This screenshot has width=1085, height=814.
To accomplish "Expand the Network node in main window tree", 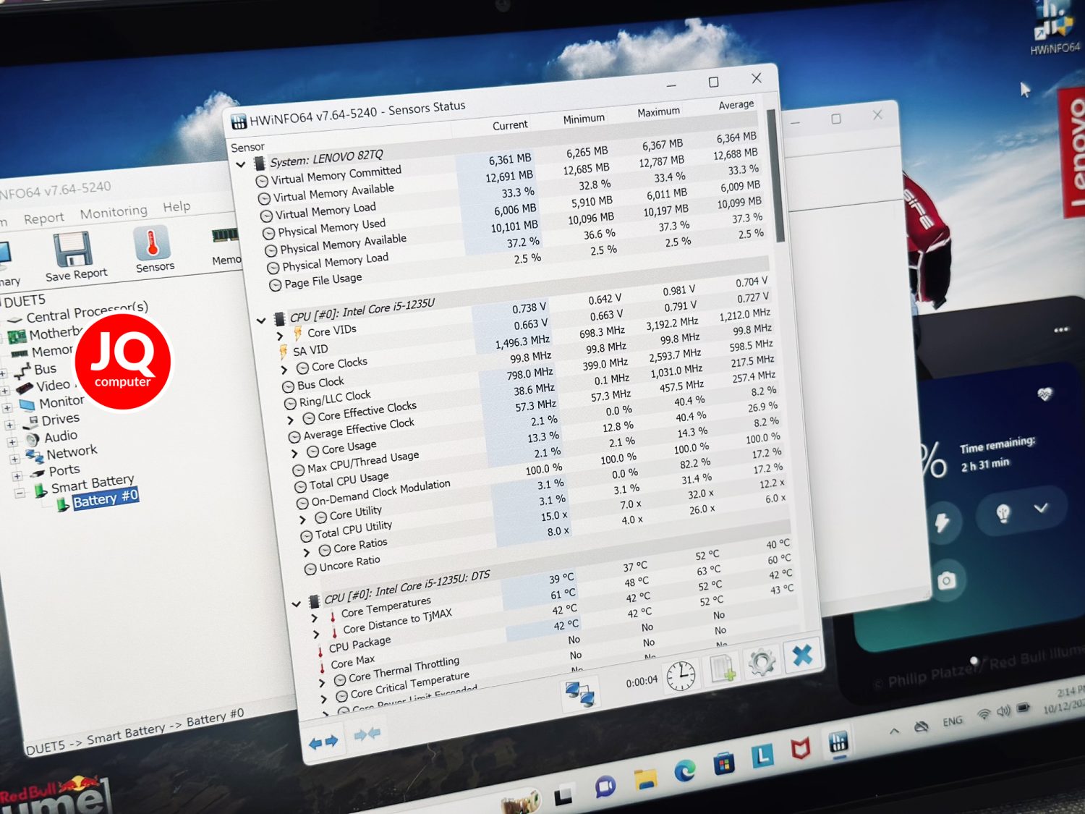I will (x=14, y=459).
